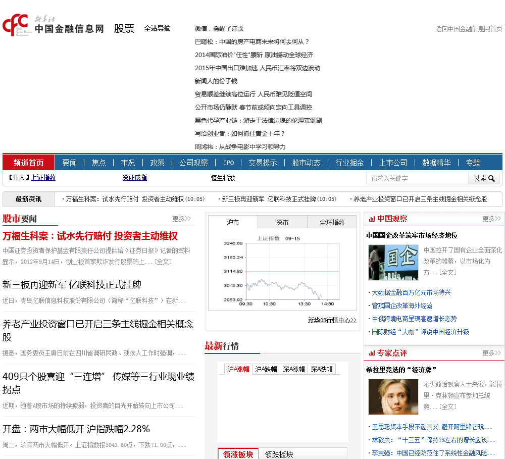Image resolution: width=505 pixels, height=459 pixels.
Task: Open headline 微信，摇醒了诗歌
Action: pyautogui.click(x=219, y=29)
